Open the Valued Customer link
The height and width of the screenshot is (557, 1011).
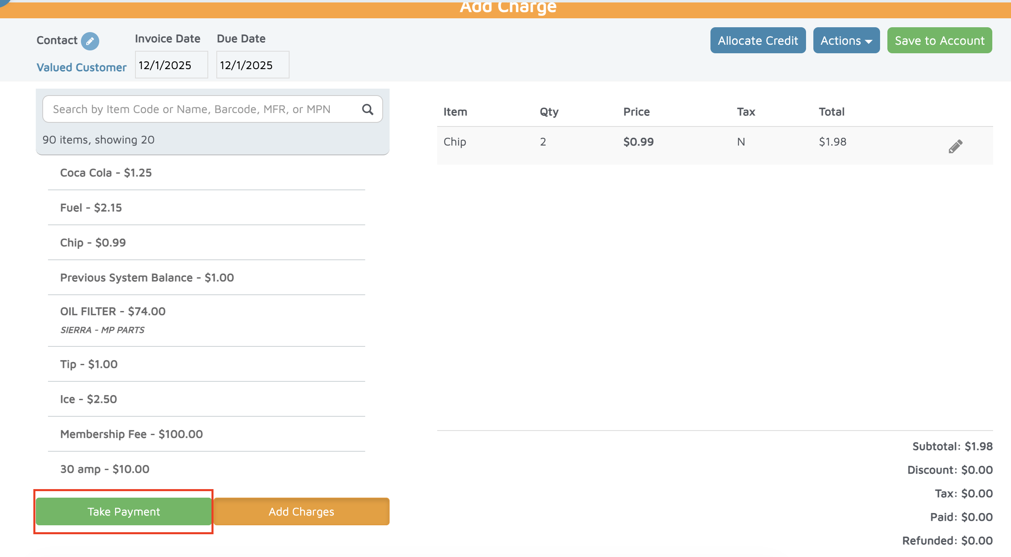coord(81,67)
